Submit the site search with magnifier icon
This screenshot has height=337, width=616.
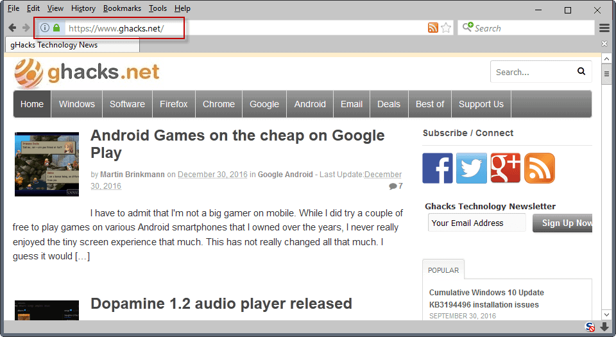pos(581,71)
